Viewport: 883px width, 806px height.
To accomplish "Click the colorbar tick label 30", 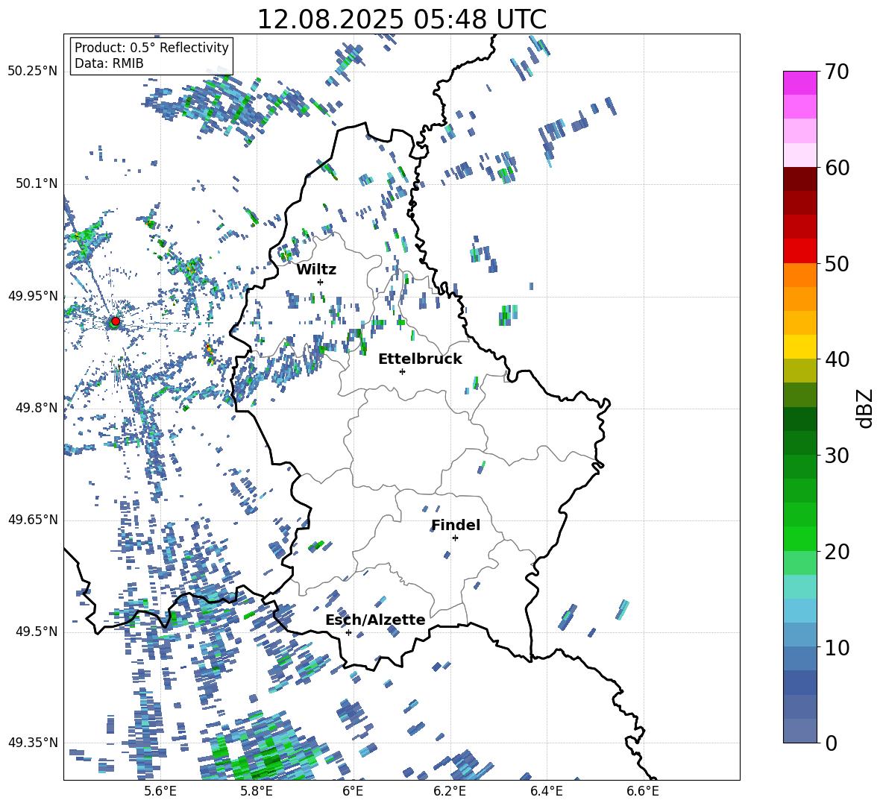I will click(838, 456).
